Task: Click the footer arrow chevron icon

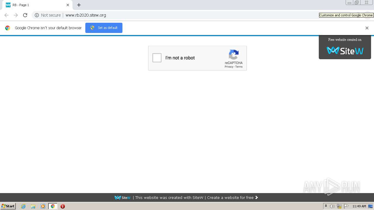Action: (257, 197)
